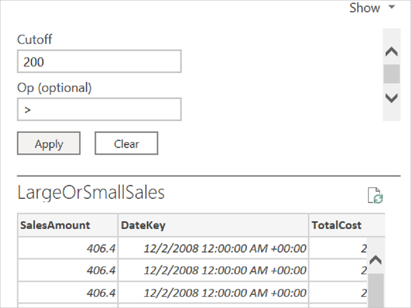
Task: Click the downward caret next to Show
Action: click(x=392, y=8)
